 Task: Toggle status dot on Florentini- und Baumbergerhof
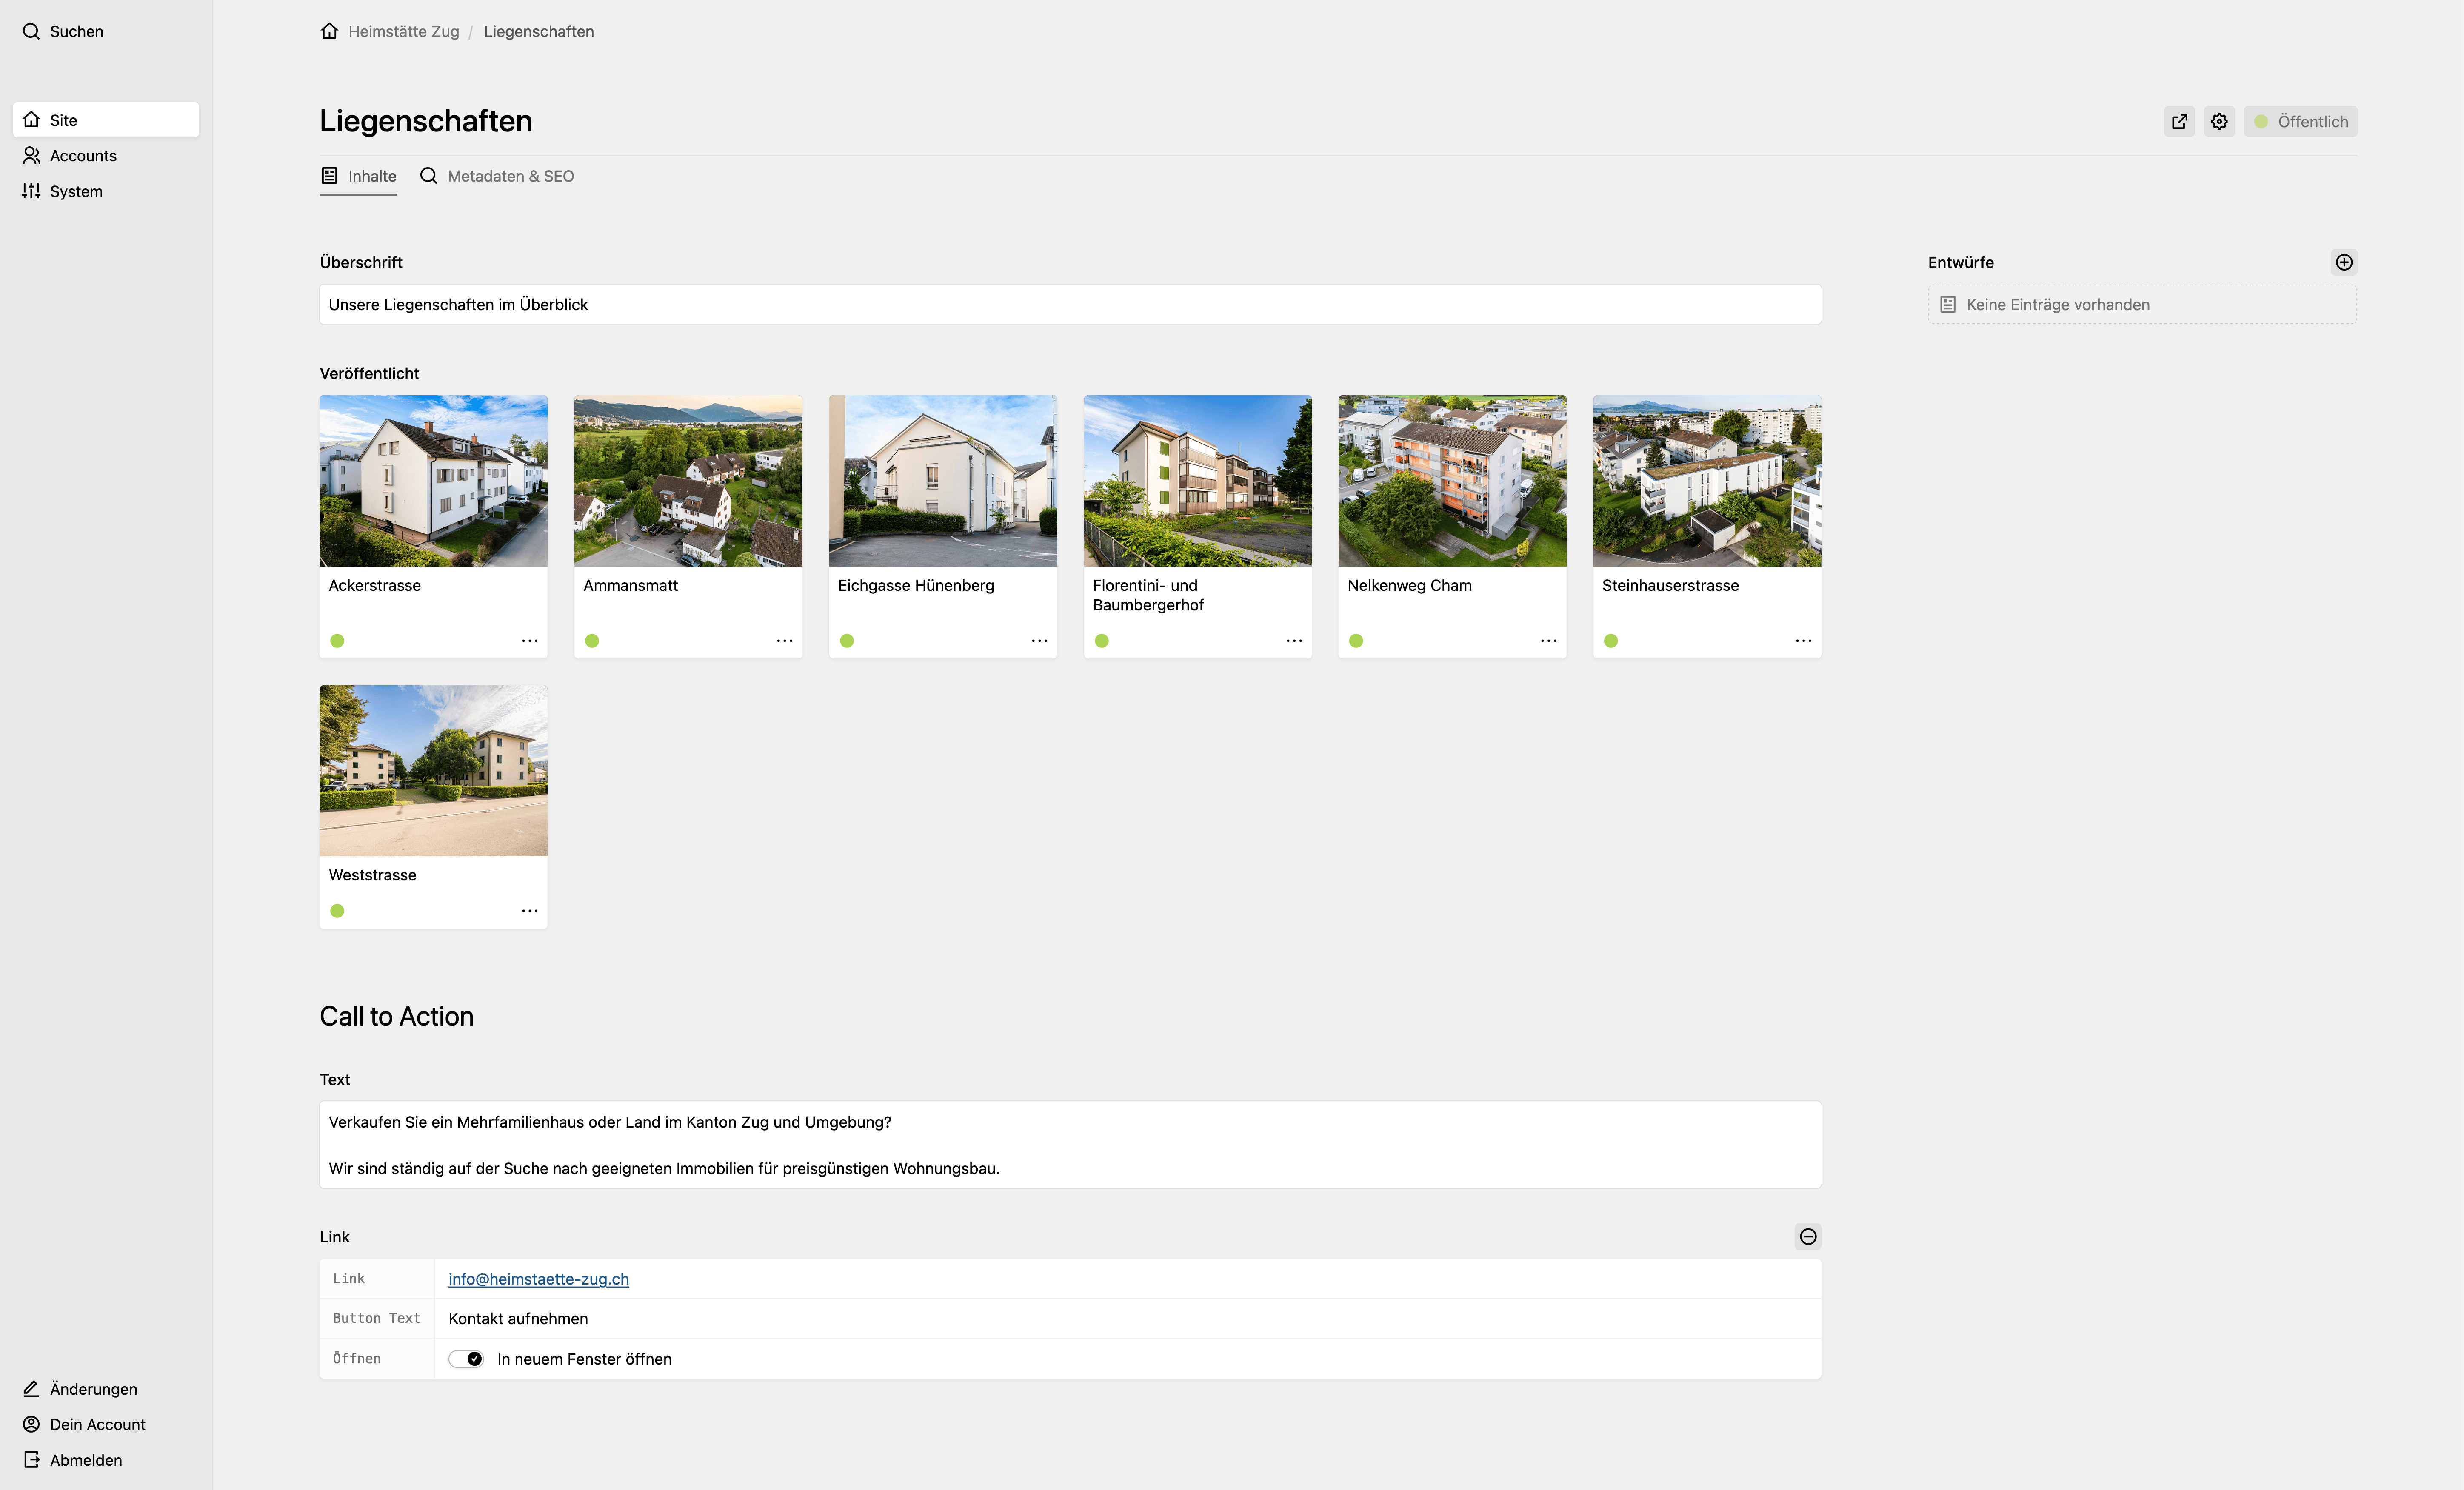tap(1102, 641)
